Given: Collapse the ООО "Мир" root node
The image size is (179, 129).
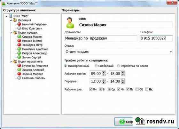Looking at the screenshot, I should 7,16.
